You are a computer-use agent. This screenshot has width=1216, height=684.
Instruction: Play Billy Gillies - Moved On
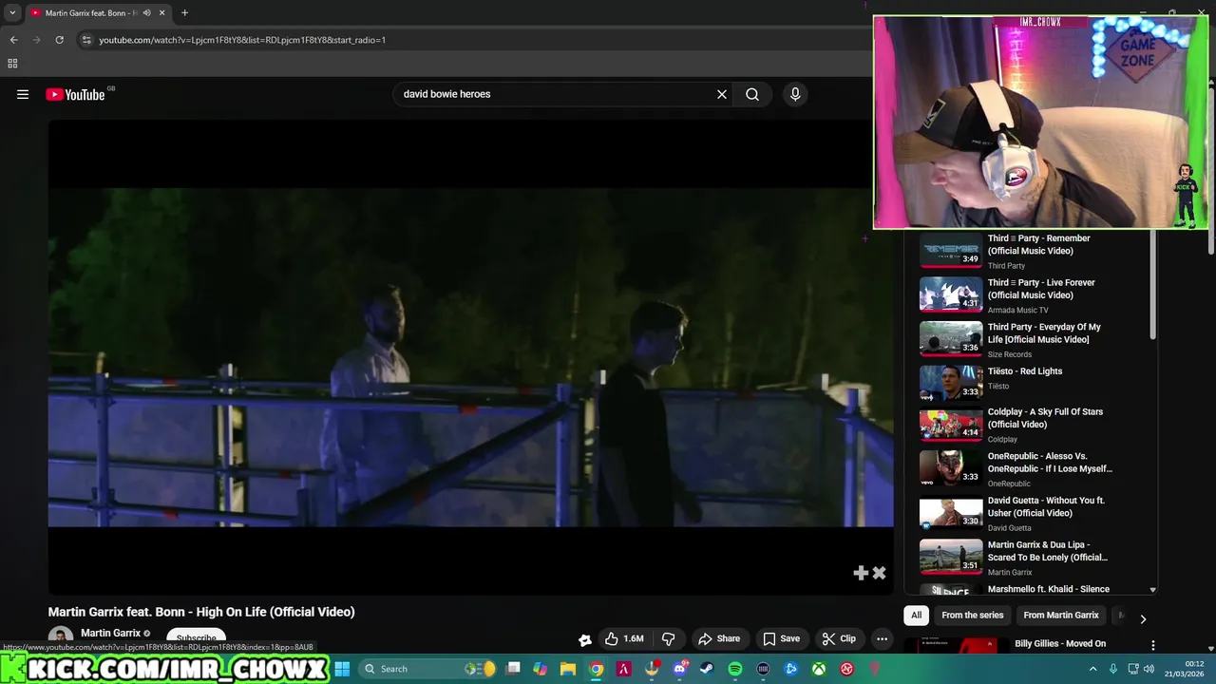(x=1059, y=643)
